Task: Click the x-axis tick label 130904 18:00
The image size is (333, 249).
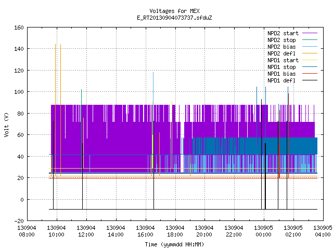Action: point(175,231)
